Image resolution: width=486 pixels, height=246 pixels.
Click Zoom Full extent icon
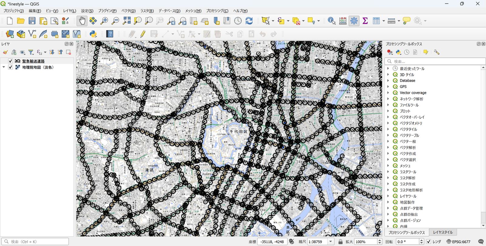[127, 21]
